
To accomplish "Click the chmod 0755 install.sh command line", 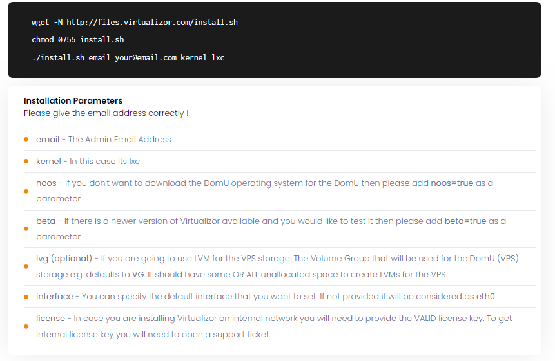I will 78,40.
